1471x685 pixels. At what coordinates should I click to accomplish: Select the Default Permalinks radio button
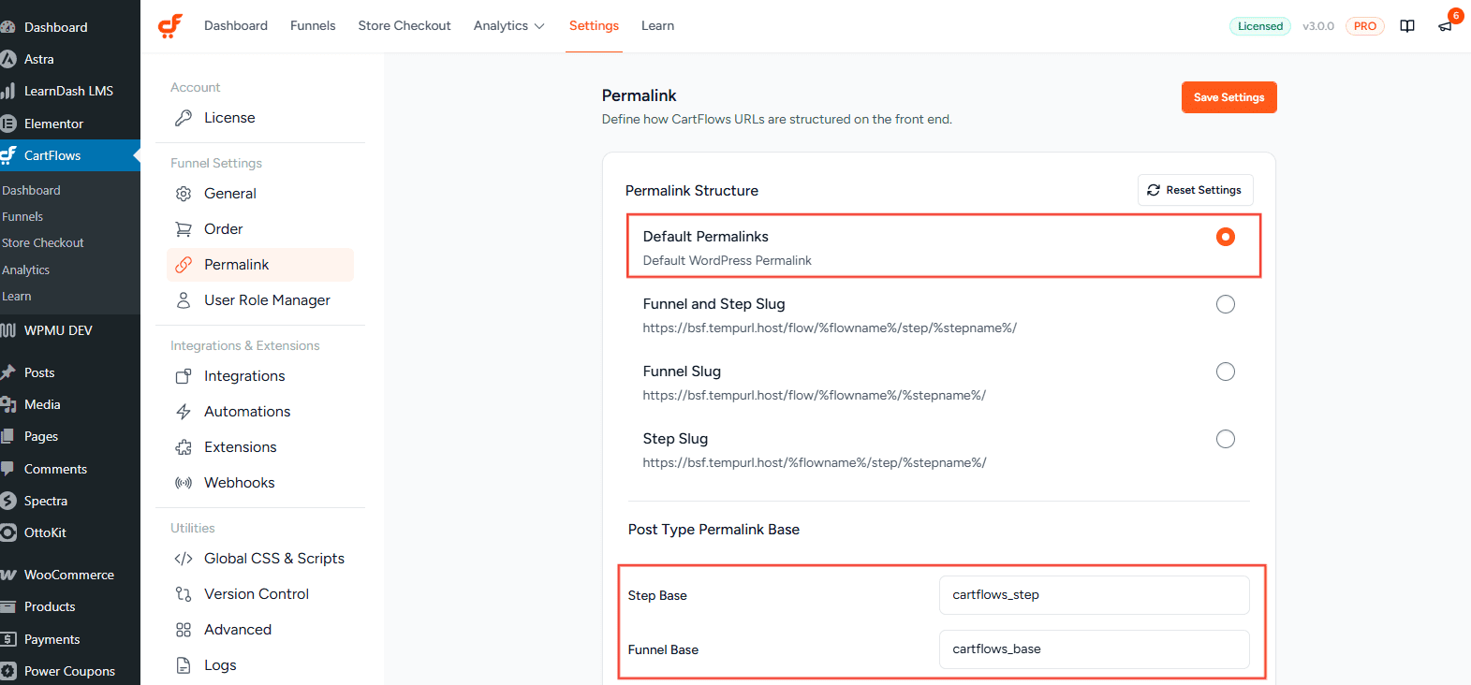[x=1225, y=237]
